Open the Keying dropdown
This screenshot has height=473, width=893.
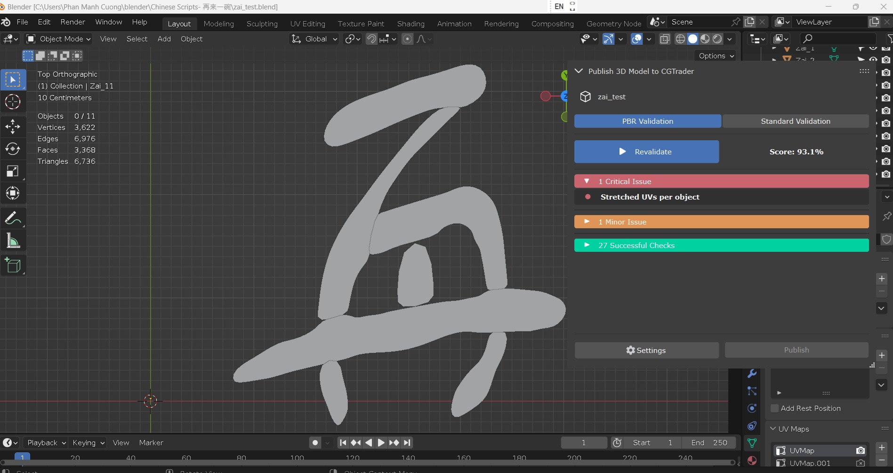tap(88, 442)
